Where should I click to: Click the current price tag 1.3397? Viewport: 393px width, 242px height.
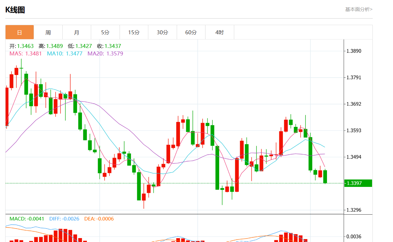(358, 183)
